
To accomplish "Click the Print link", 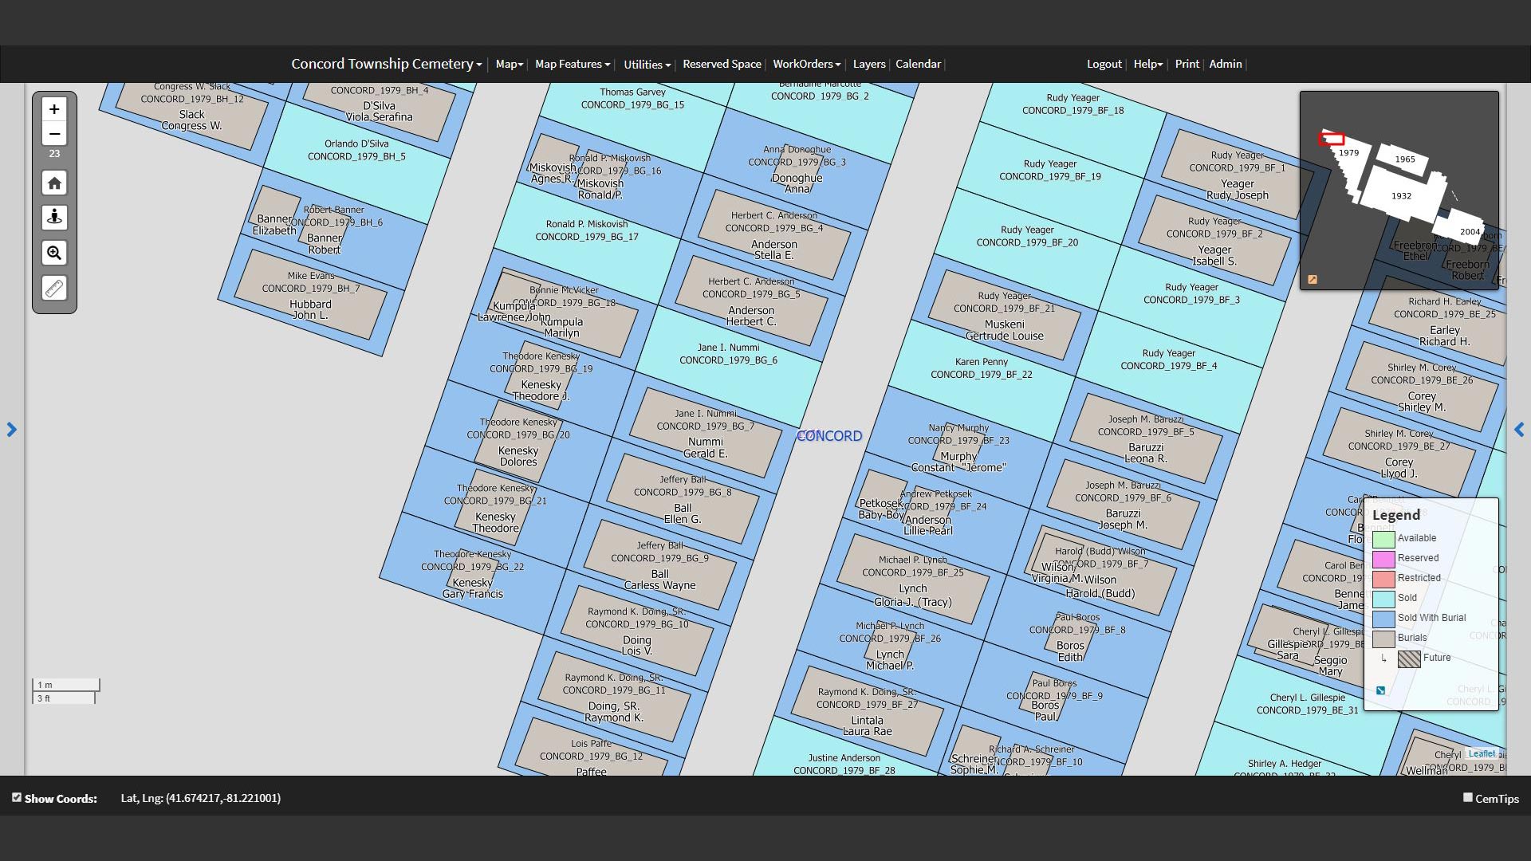I will [1187, 64].
